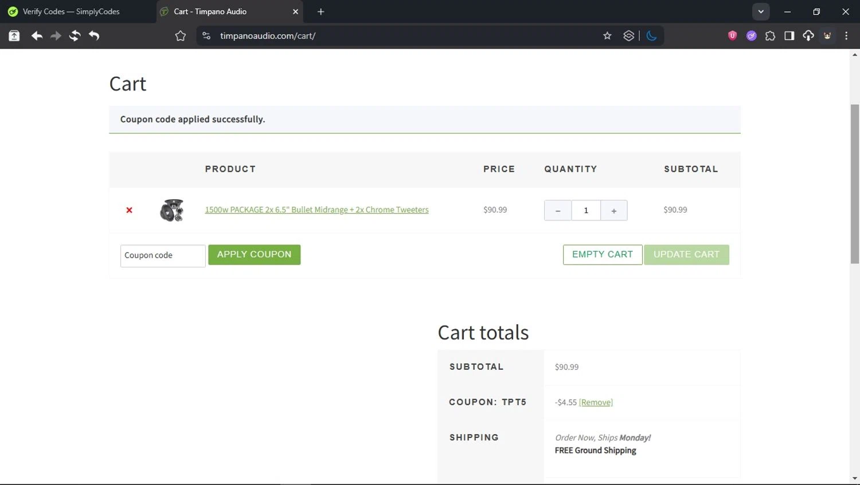This screenshot has height=485, width=860.
Task: Click the browser back arrow
Action: click(x=37, y=36)
